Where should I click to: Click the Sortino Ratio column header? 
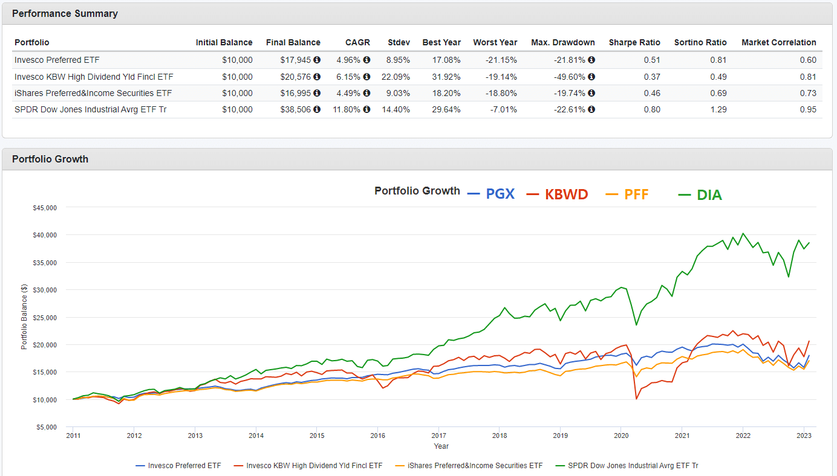(x=700, y=42)
